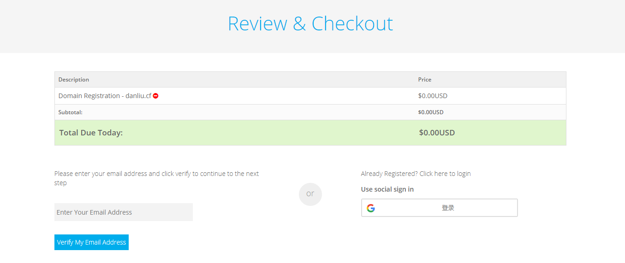Image resolution: width=625 pixels, height=263 pixels.
Task: Click the Total Due Today $0.00USD amount
Action: (x=437, y=133)
